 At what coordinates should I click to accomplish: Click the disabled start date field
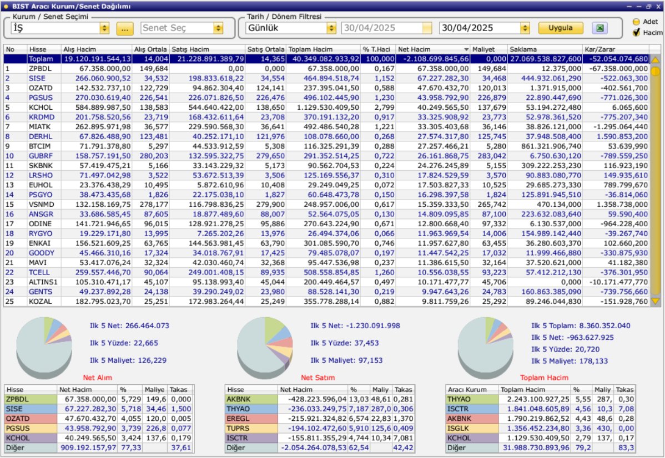click(x=386, y=28)
